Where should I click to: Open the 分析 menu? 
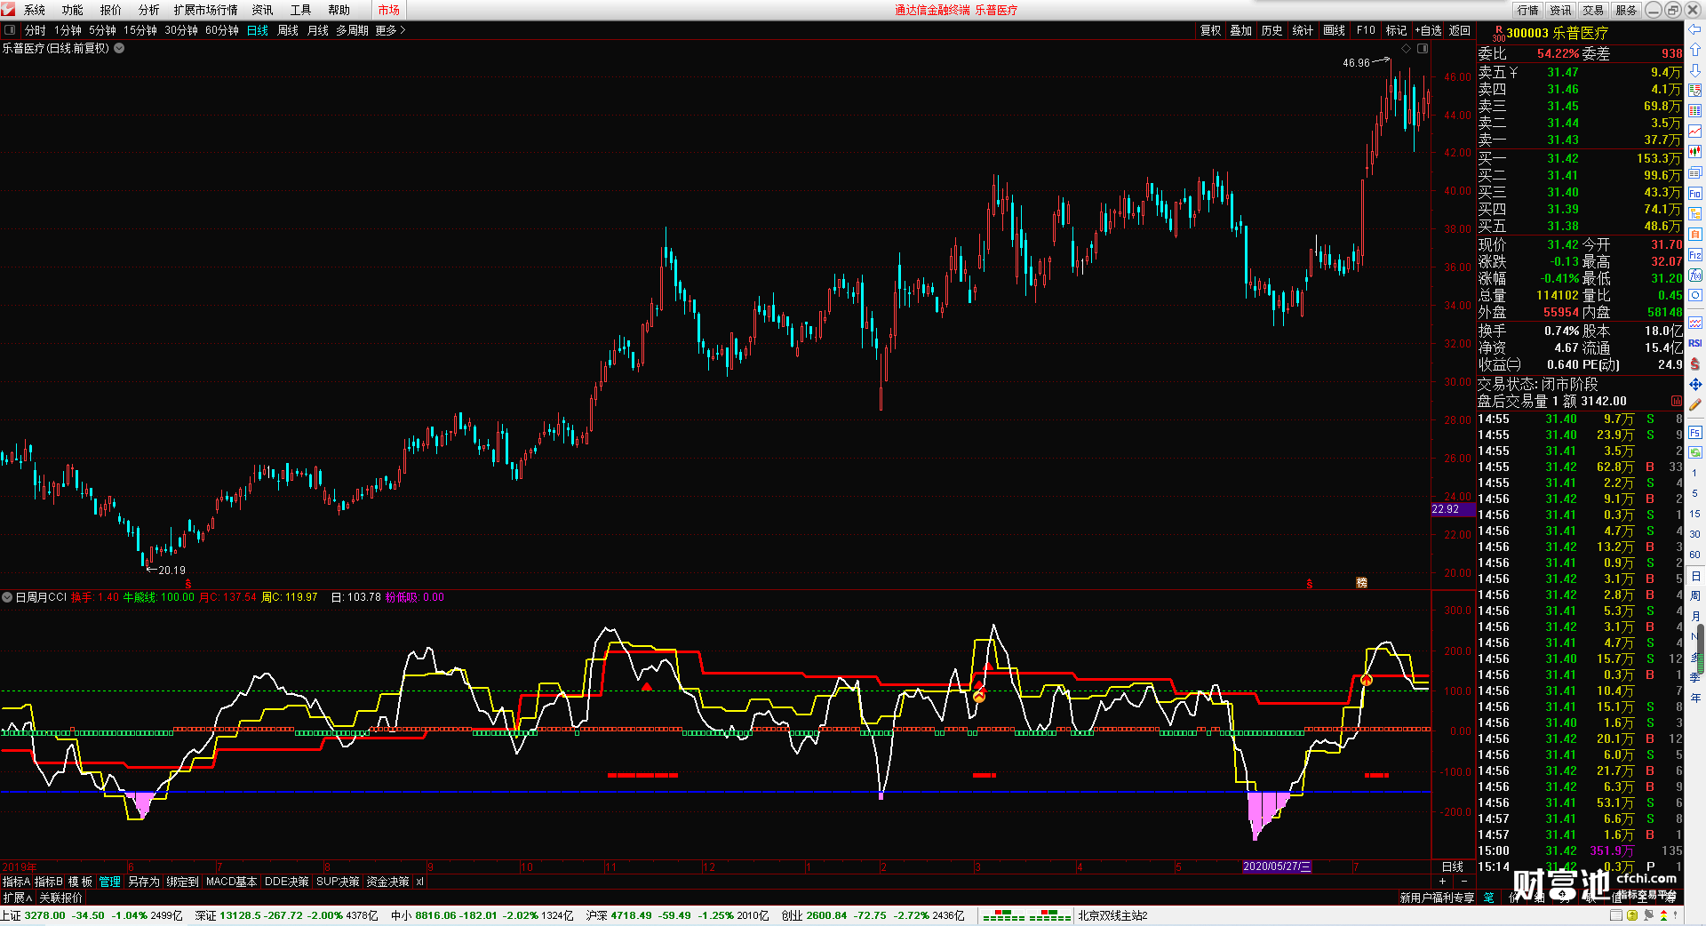[149, 10]
